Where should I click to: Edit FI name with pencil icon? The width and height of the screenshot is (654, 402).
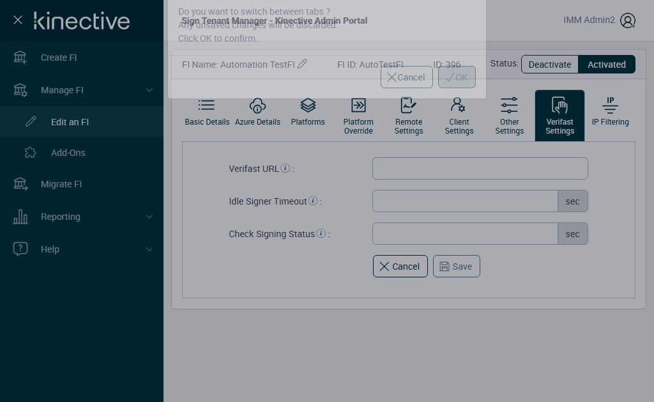pos(302,64)
